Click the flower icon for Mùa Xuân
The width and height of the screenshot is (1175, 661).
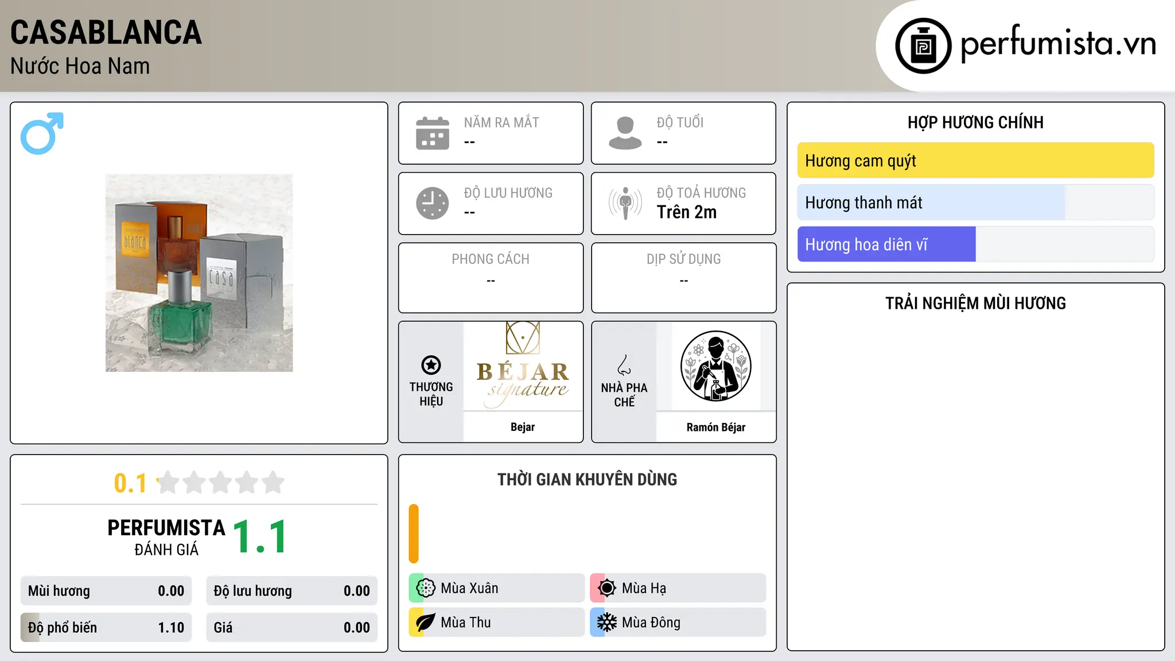426,588
